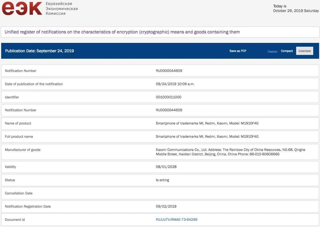Click Save as PDF
This screenshot has width=320, height=227.
coord(238,51)
